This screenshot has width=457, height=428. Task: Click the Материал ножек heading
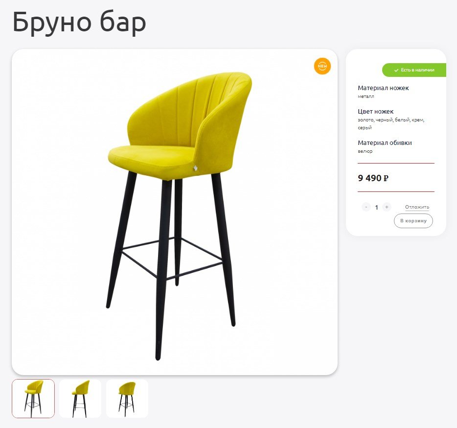(x=383, y=88)
